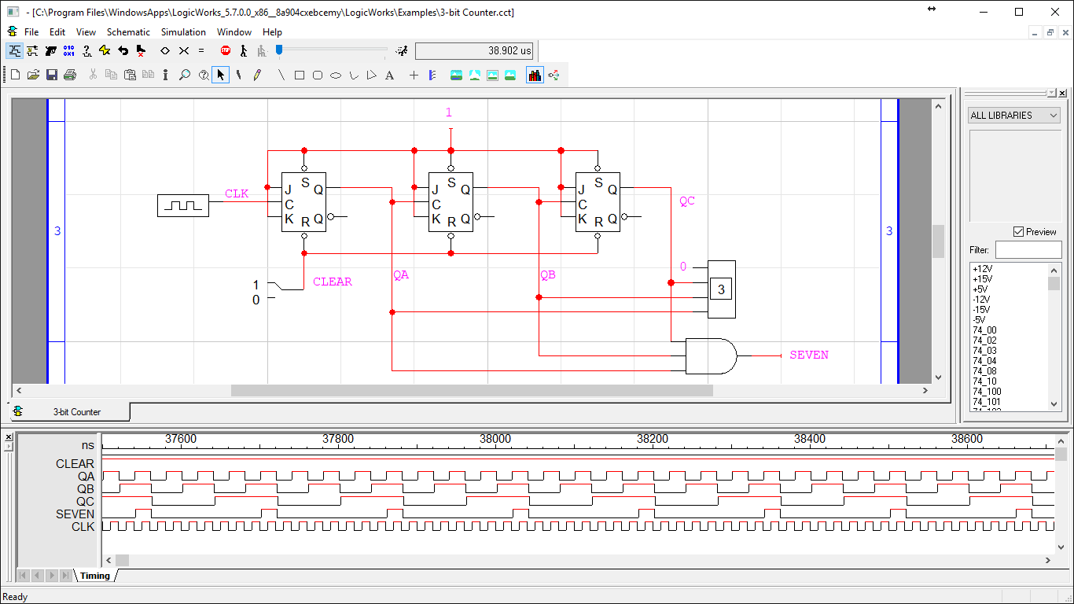The image size is (1074, 604).
Task: Open the ALL LIBRARIES dropdown
Action: [1014, 116]
